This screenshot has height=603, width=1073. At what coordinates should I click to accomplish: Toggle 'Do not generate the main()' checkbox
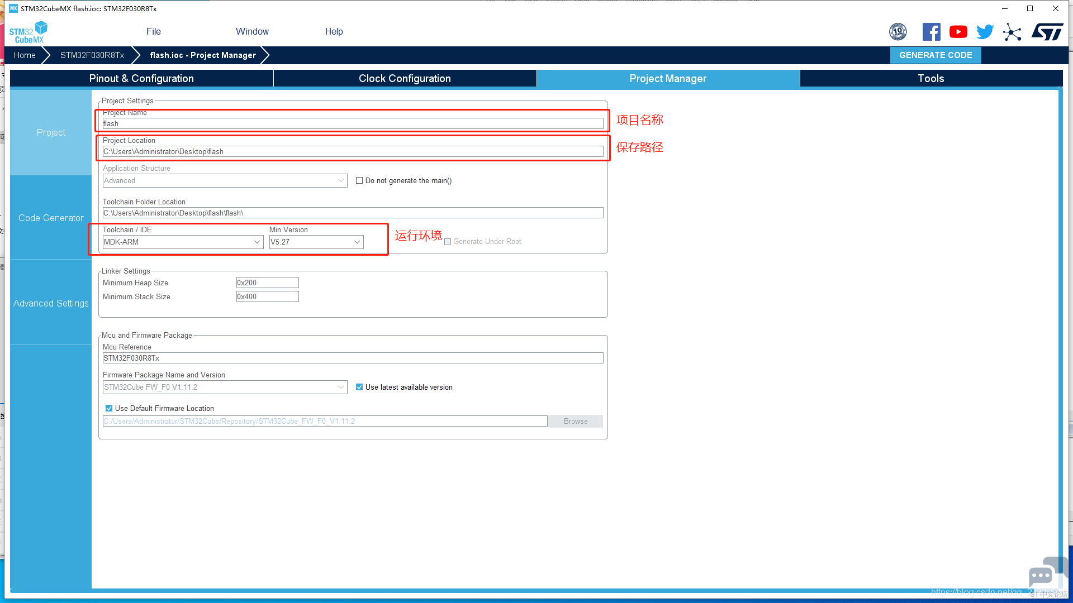click(359, 180)
